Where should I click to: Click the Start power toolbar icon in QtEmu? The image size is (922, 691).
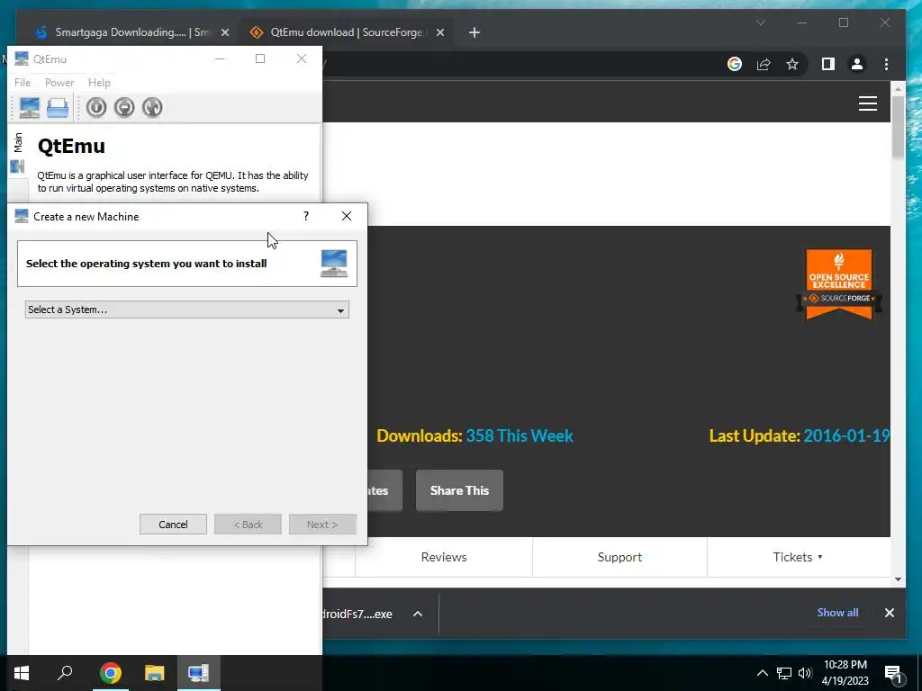96,108
